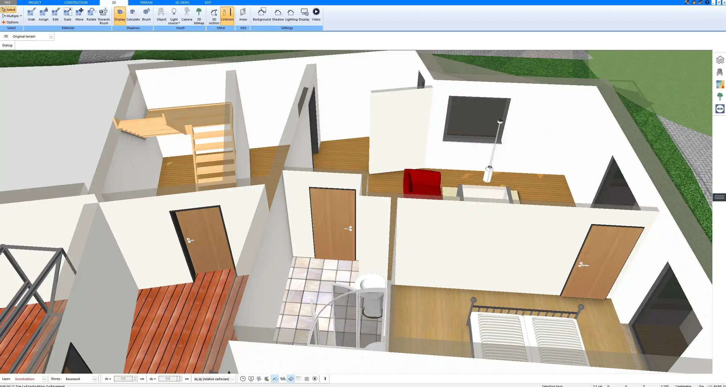Open the material Edit tool

pos(56,15)
